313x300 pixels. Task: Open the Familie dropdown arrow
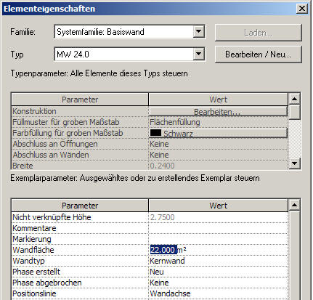198,31
